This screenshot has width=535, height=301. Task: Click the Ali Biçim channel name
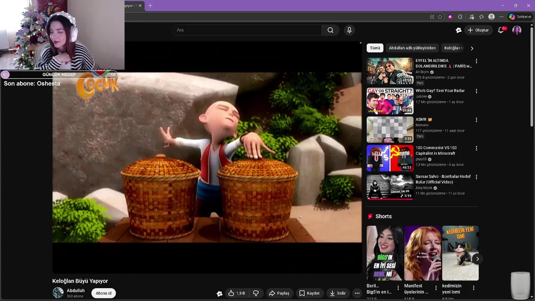click(422, 72)
